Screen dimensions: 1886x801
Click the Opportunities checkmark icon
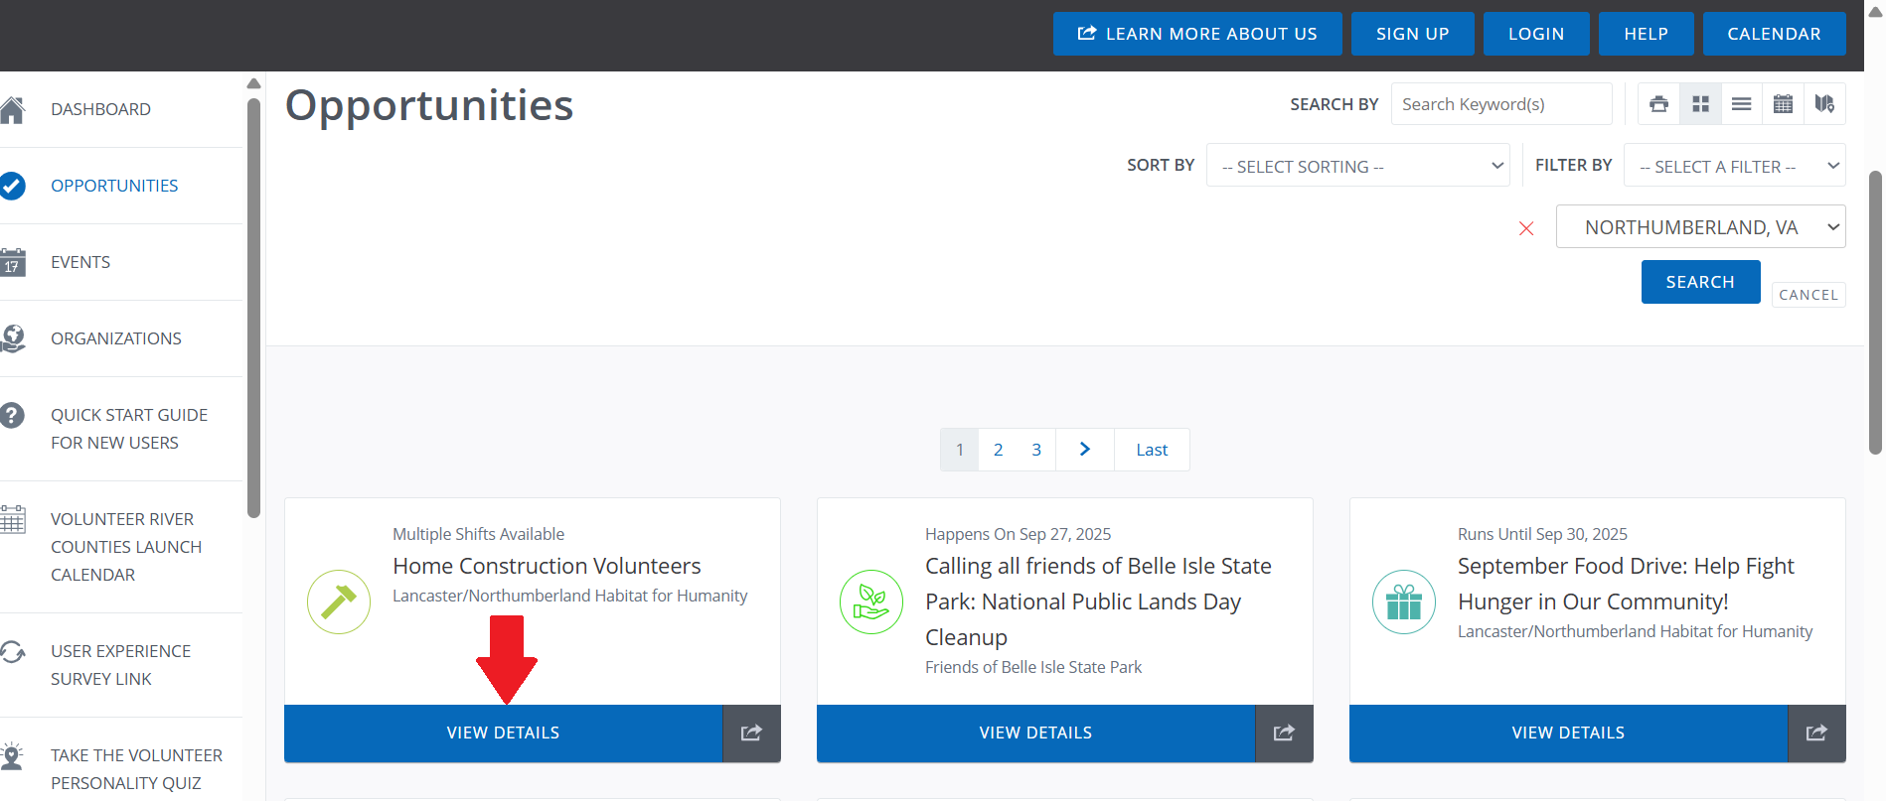tap(12, 186)
